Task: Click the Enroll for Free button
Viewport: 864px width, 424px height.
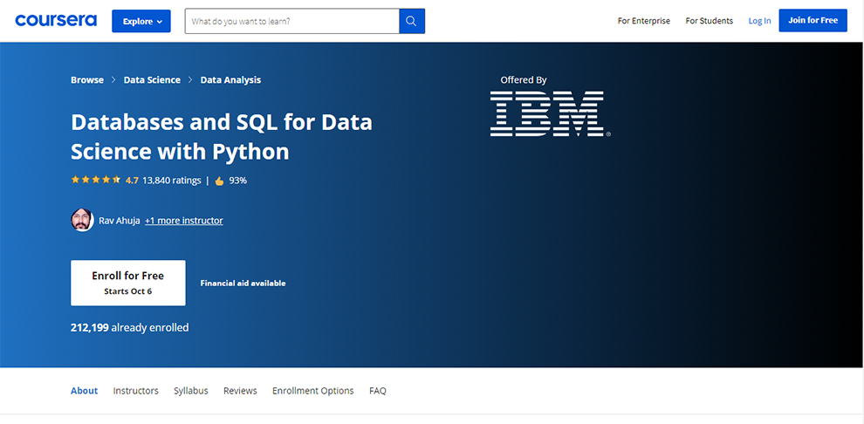Action: 127,283
